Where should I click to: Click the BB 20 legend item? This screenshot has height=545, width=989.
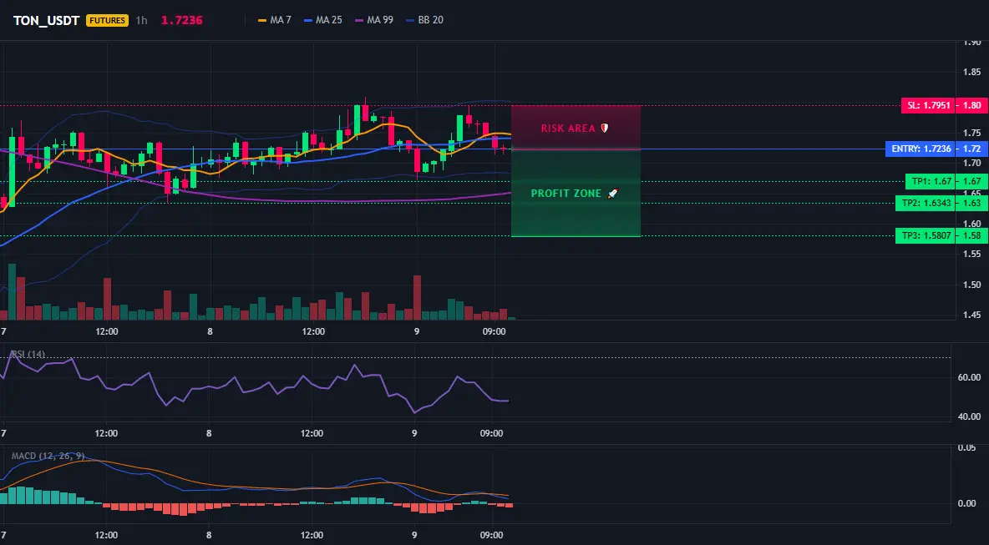(x=424, y=20)
